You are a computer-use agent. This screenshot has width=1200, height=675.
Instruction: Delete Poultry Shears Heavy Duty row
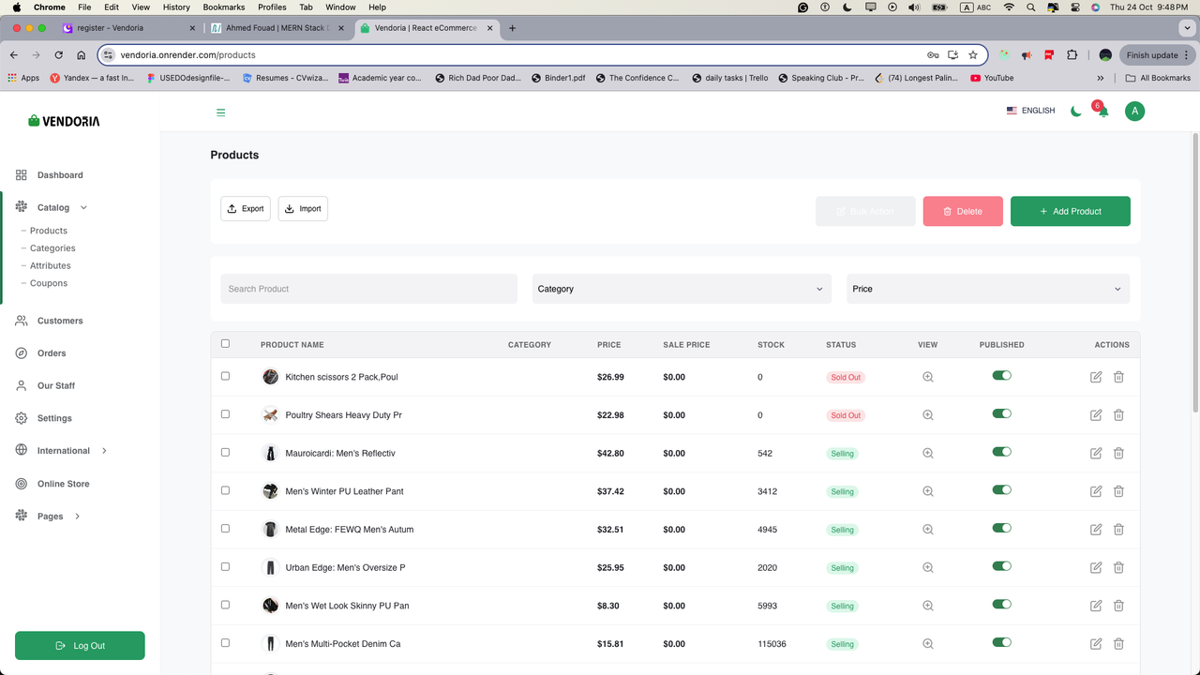pyautogui.click(x=1118, y=415)
